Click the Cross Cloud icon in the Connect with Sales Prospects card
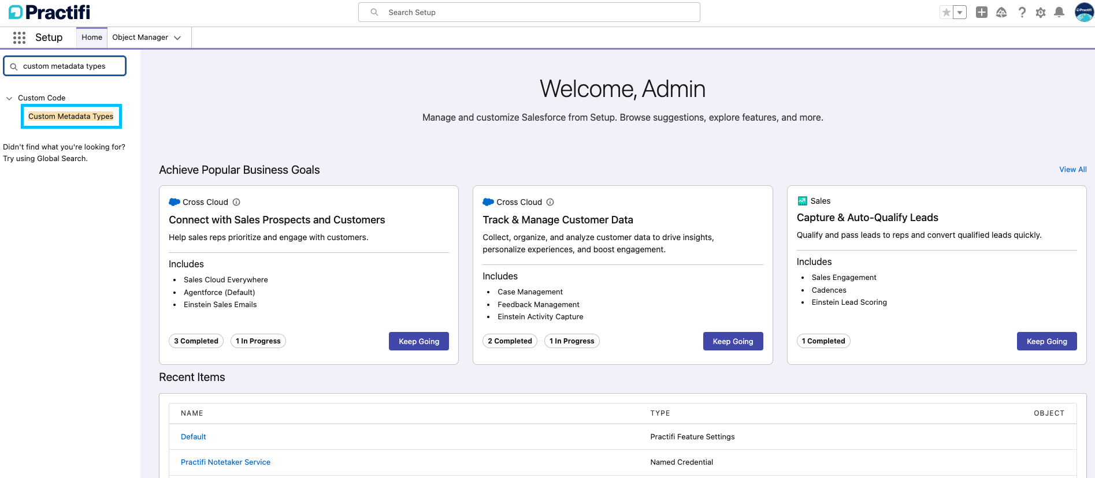The width and height of the screenshot is (1095, 478). [175, 202]
